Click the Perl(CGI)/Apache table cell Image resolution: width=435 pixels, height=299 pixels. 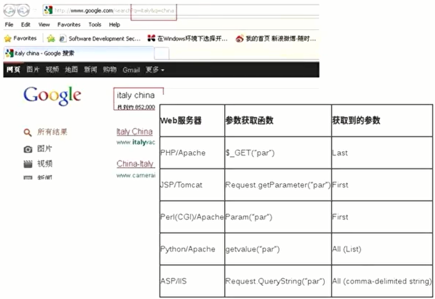pyautogui.click(x=192, y=217)
